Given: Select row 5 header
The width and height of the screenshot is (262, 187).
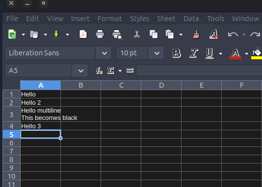Looking at the screenshot, I should pos(11,134).
